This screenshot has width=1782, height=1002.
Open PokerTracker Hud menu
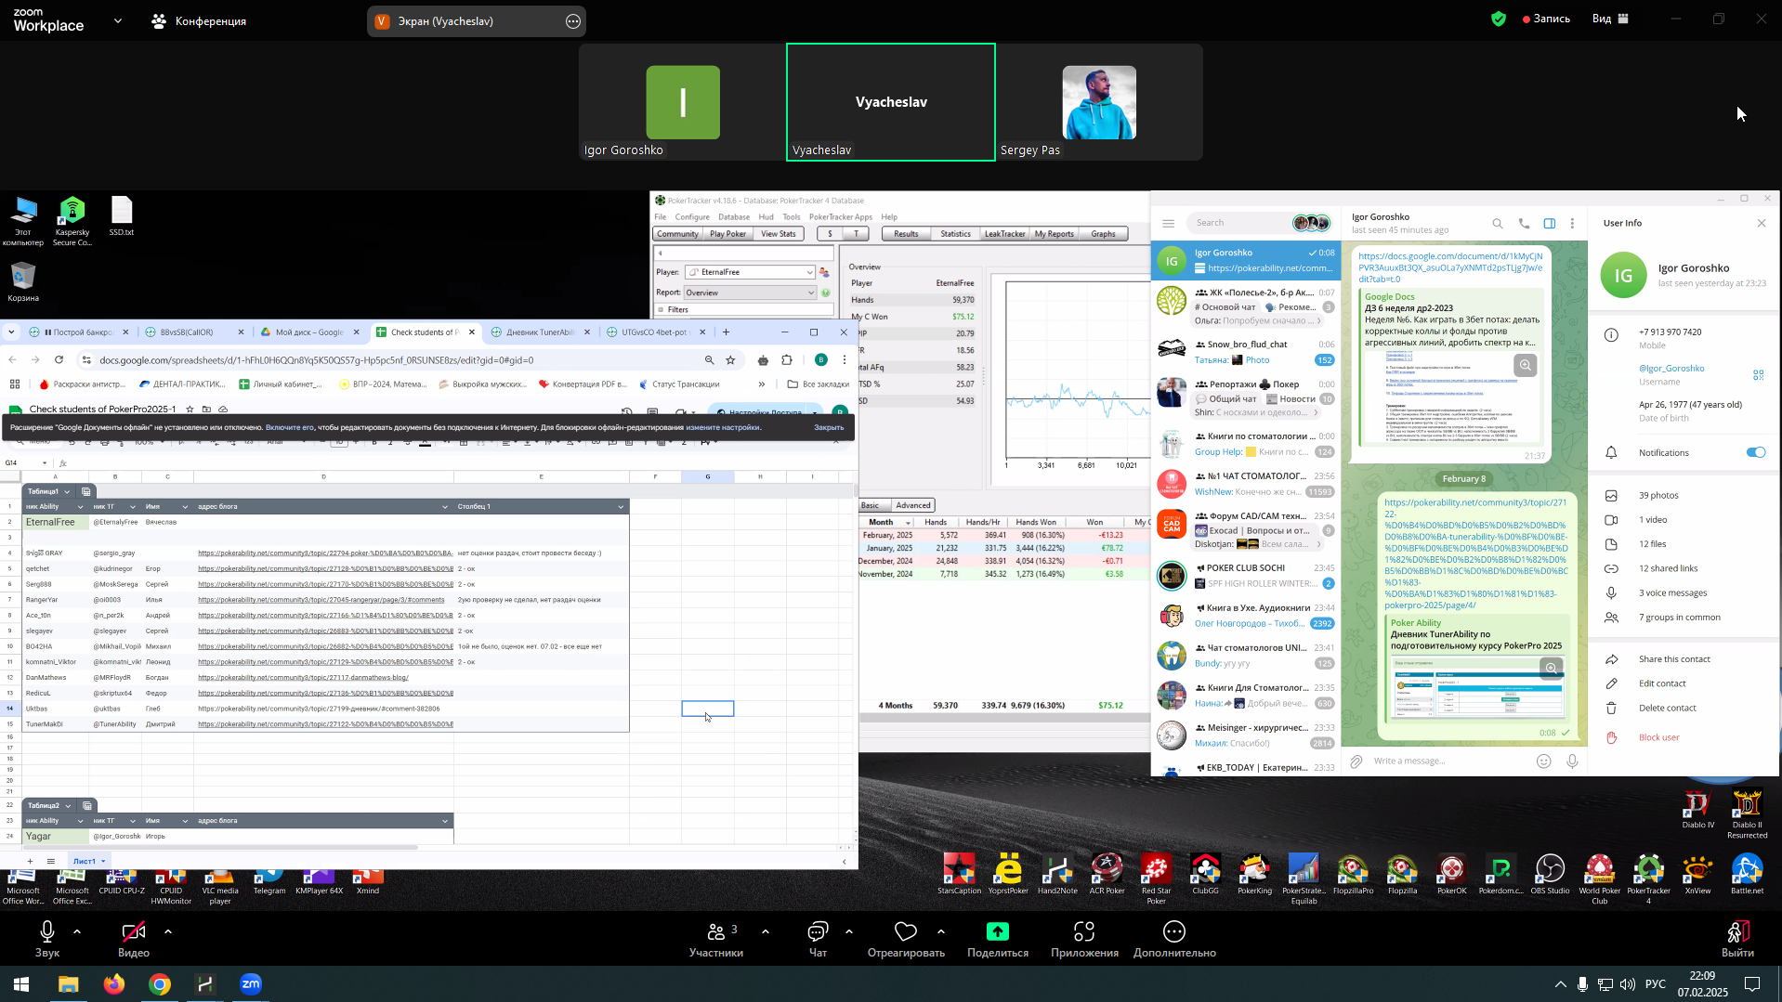pos(766,216)
